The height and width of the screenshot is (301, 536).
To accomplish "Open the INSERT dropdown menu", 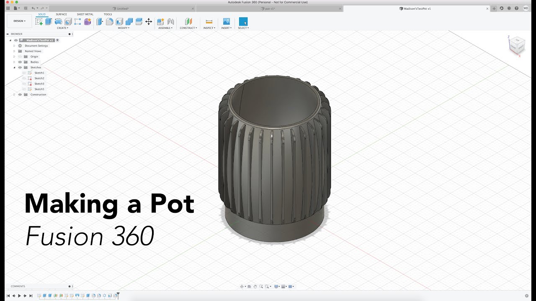I will tap(226, 28).
